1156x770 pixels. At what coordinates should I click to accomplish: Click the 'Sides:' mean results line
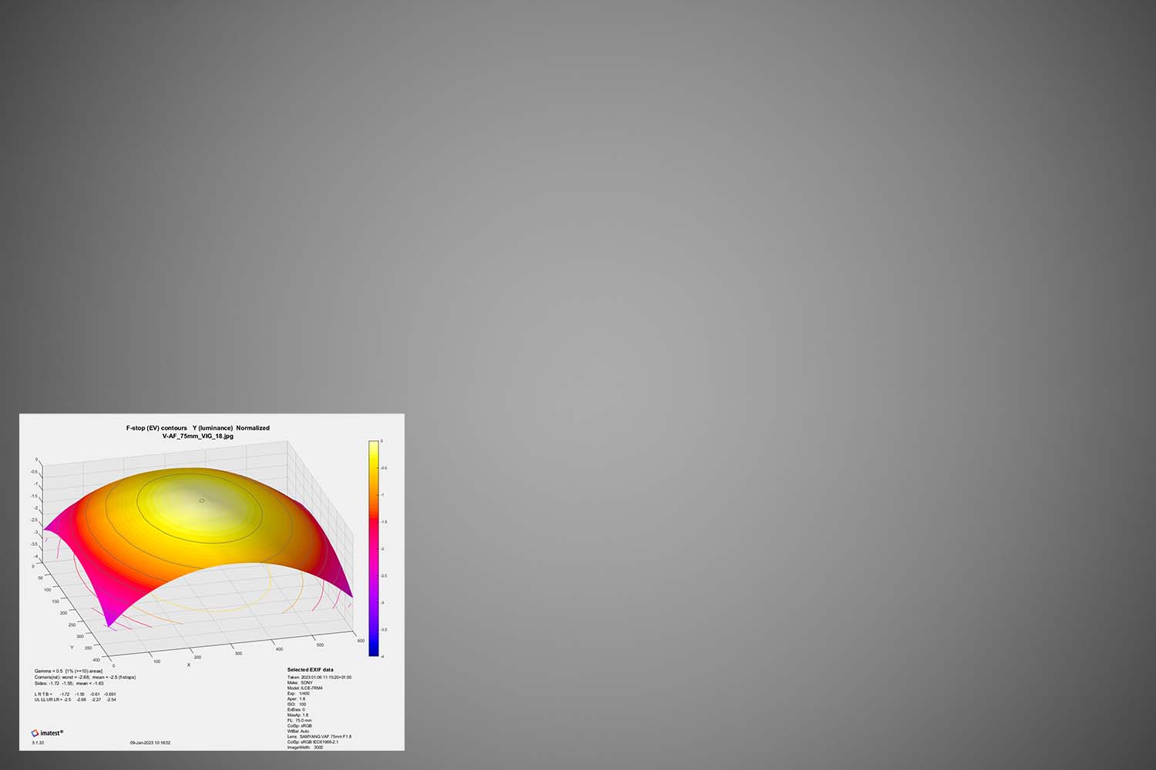(69, 683)
